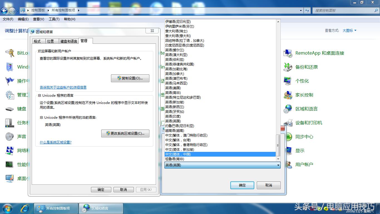Switch to the 格式 tab
The width and height of the screenshot is (380, 214).
38,41
